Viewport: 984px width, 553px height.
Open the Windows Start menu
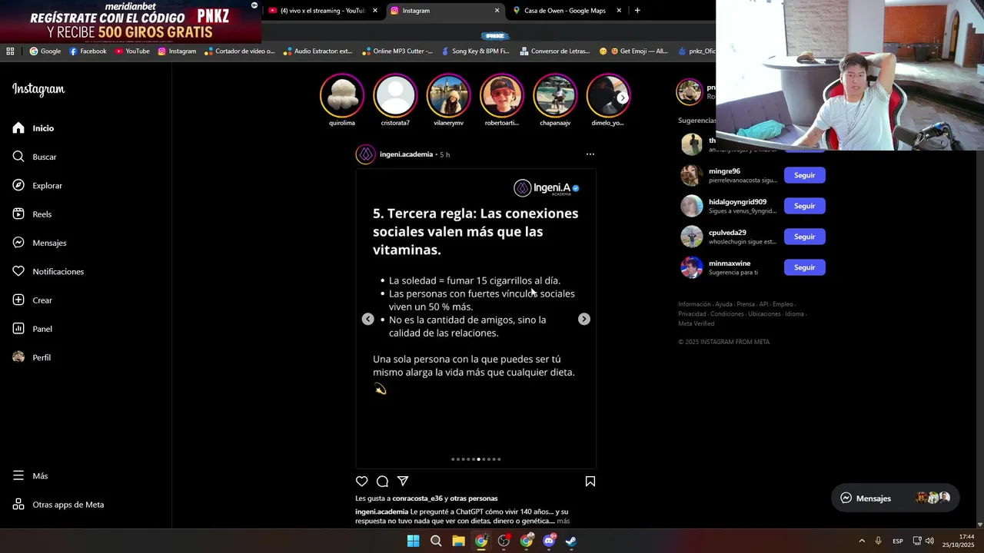coord(413,541)
